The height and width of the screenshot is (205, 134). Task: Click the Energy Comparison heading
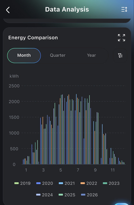point(33,38)
